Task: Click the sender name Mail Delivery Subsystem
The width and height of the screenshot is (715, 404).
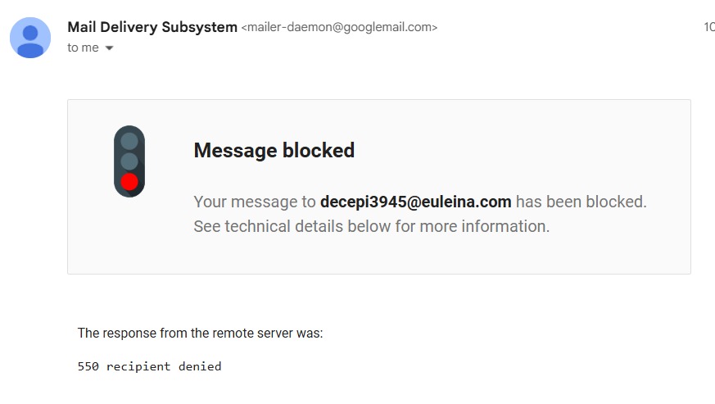Action: pyautogui.click(x=152, y=27)
